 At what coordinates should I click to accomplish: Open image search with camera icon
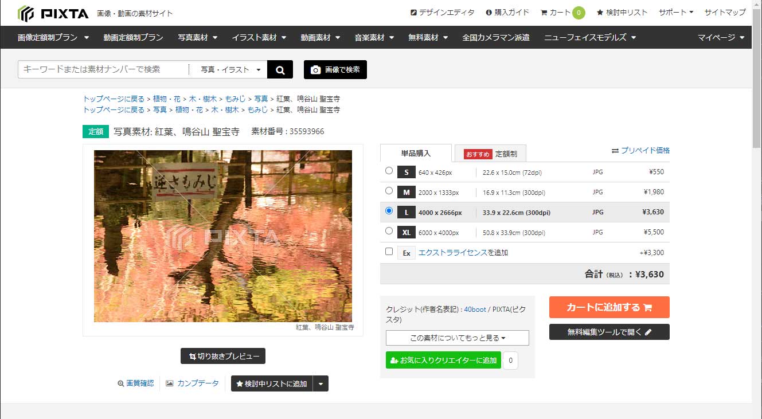[335, 70]
